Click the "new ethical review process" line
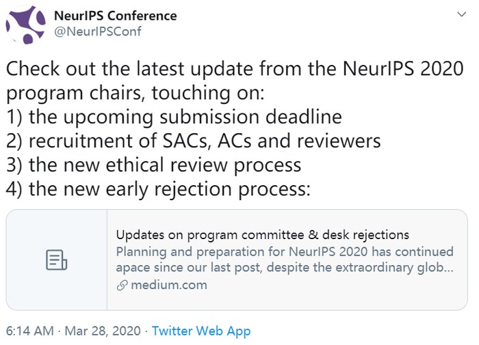479x345 pixels. (x=153, y=165)
